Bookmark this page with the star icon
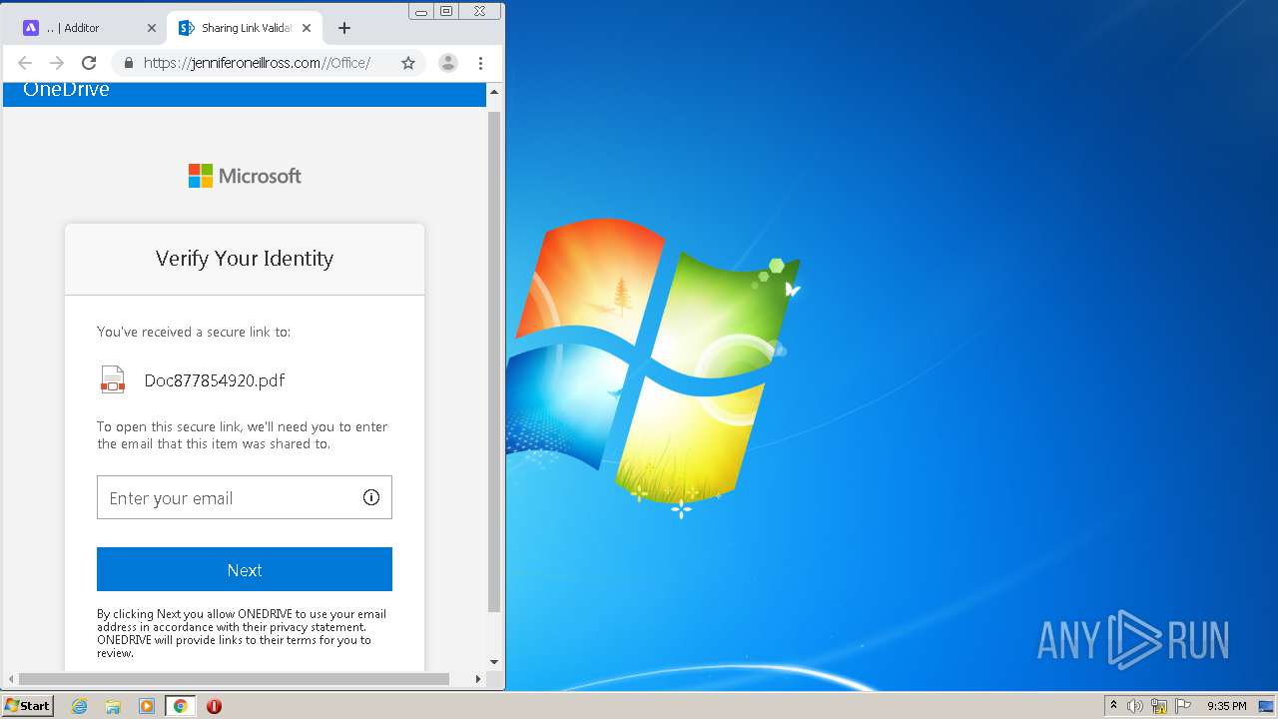This screenshot has height=719, width=1278. point(408,63)
